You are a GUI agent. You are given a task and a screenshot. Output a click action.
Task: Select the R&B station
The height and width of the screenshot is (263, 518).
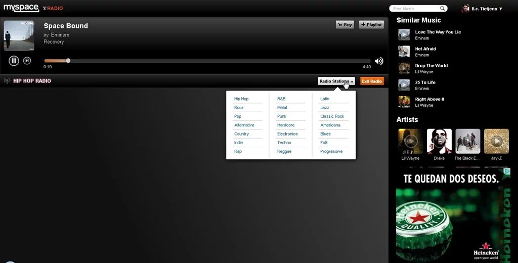(281, 99)
